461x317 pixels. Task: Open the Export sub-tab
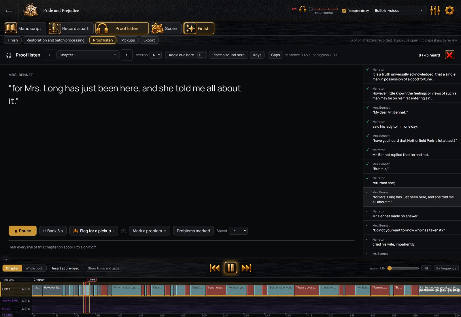pyautogui.click(x=149, y=40)
